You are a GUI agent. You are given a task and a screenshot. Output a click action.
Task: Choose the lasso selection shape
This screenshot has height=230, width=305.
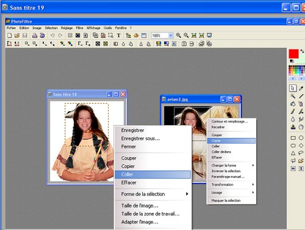coord(301,153)
